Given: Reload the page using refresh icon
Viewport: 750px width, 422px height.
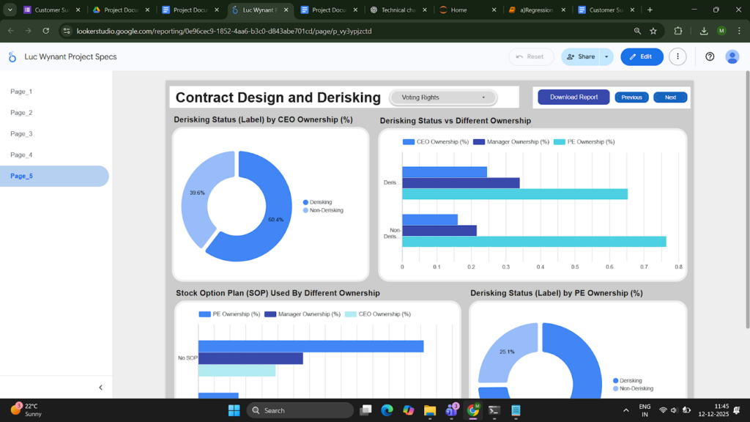Looking at the screenshot, I should pos(46,32).
